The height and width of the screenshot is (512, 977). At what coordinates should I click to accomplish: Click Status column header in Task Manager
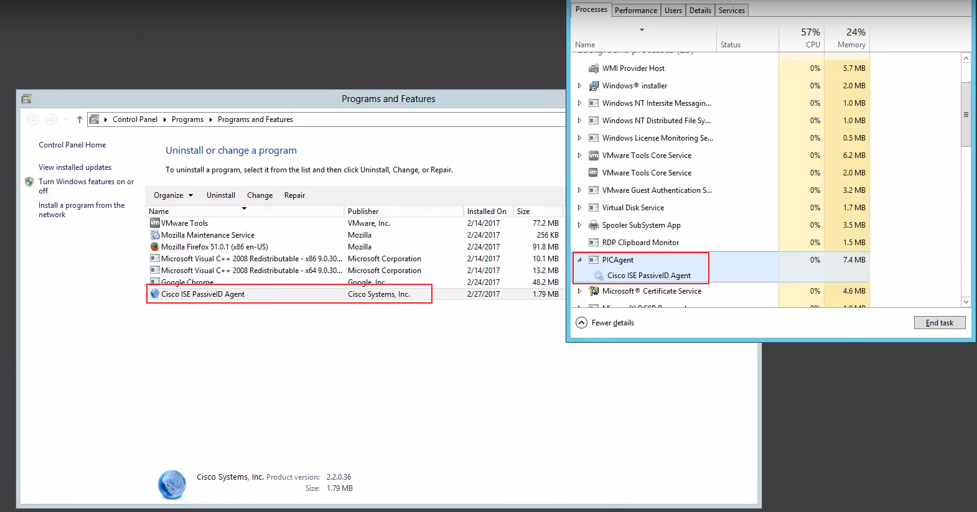[x=747, y=38]
